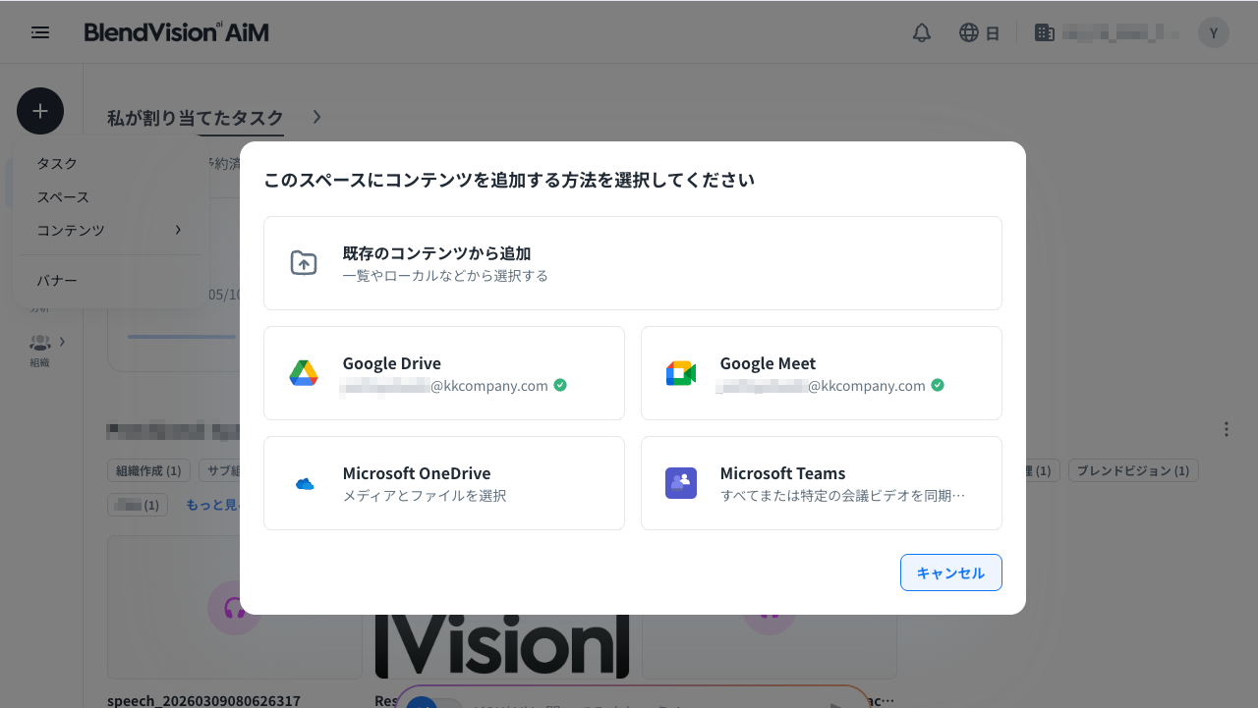Click the 組織 sidebar icon

tap(39, 343)
